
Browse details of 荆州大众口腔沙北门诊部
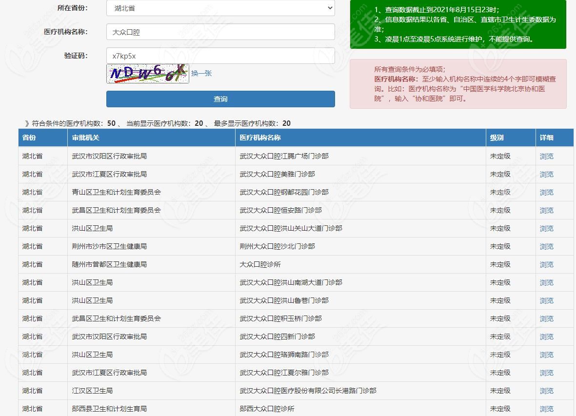546,247
